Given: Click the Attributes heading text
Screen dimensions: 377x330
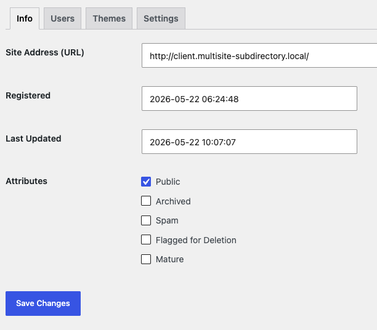Looking at the screenshot, I should 26,181.
